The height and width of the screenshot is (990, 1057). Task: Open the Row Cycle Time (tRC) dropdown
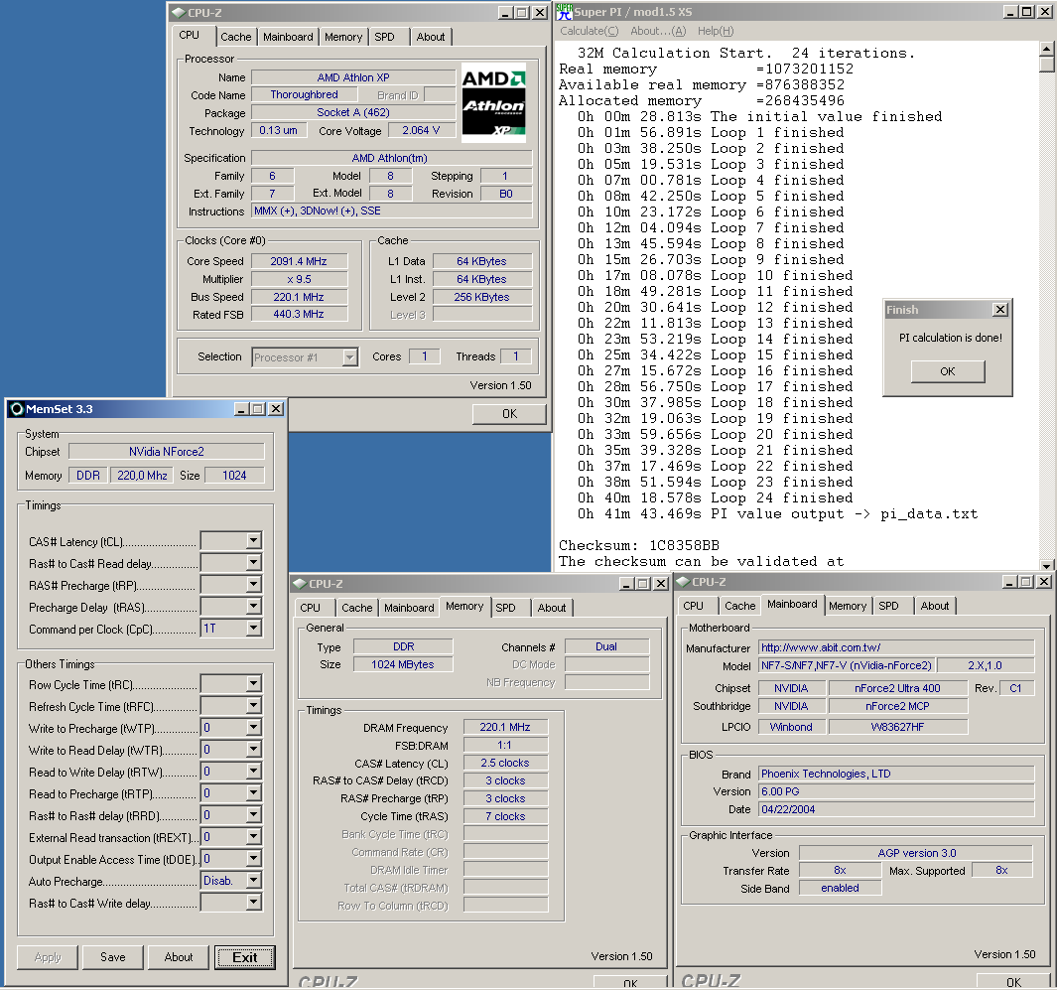pos(253,684)
